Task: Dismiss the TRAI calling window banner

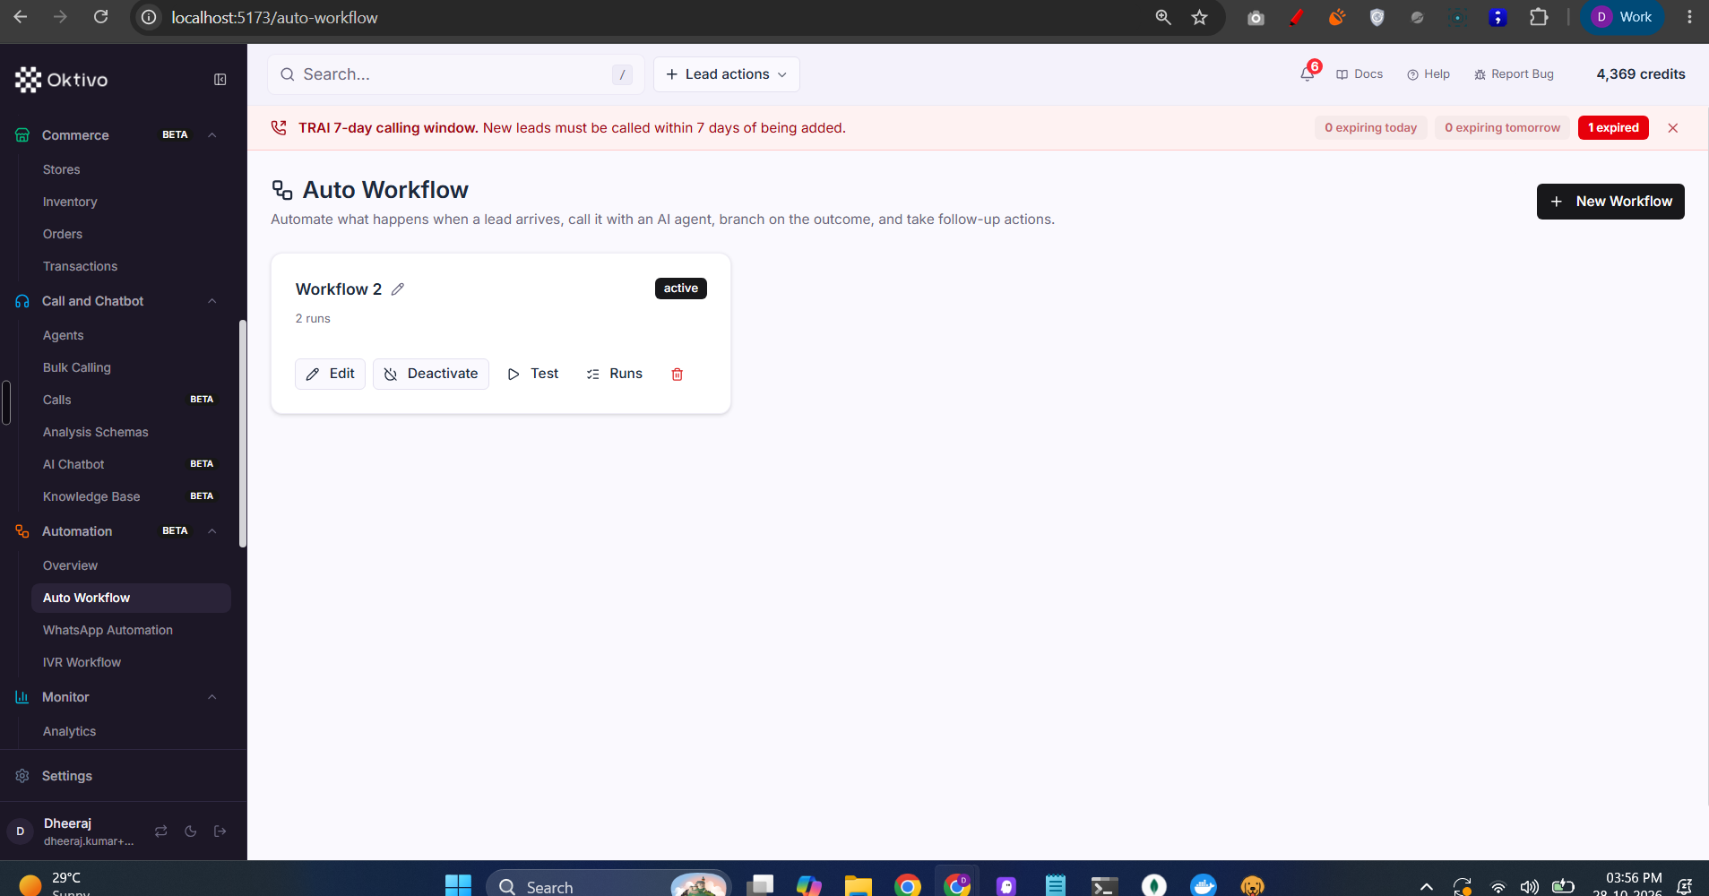Action: pos(1672,128)
